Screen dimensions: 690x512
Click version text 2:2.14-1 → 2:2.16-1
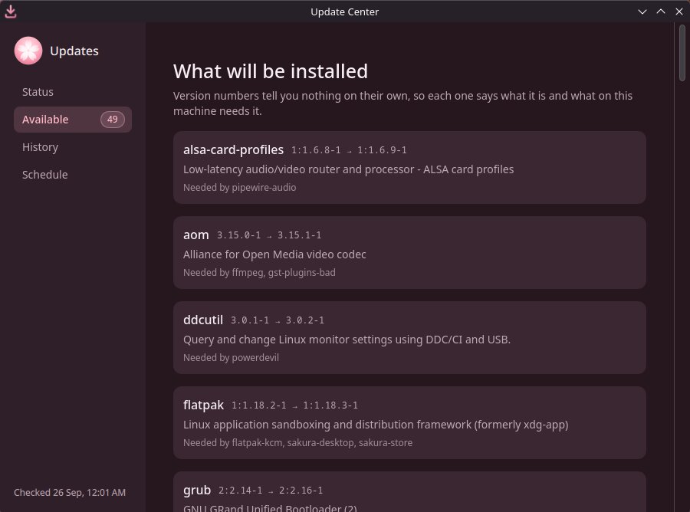tap(271, 491)
